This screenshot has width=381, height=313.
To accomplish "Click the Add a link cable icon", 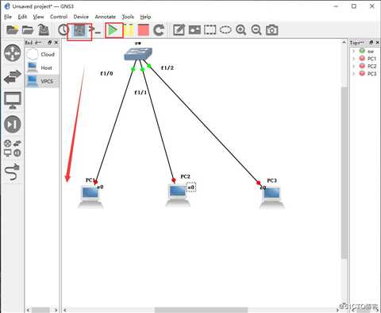I will [13, 172].
